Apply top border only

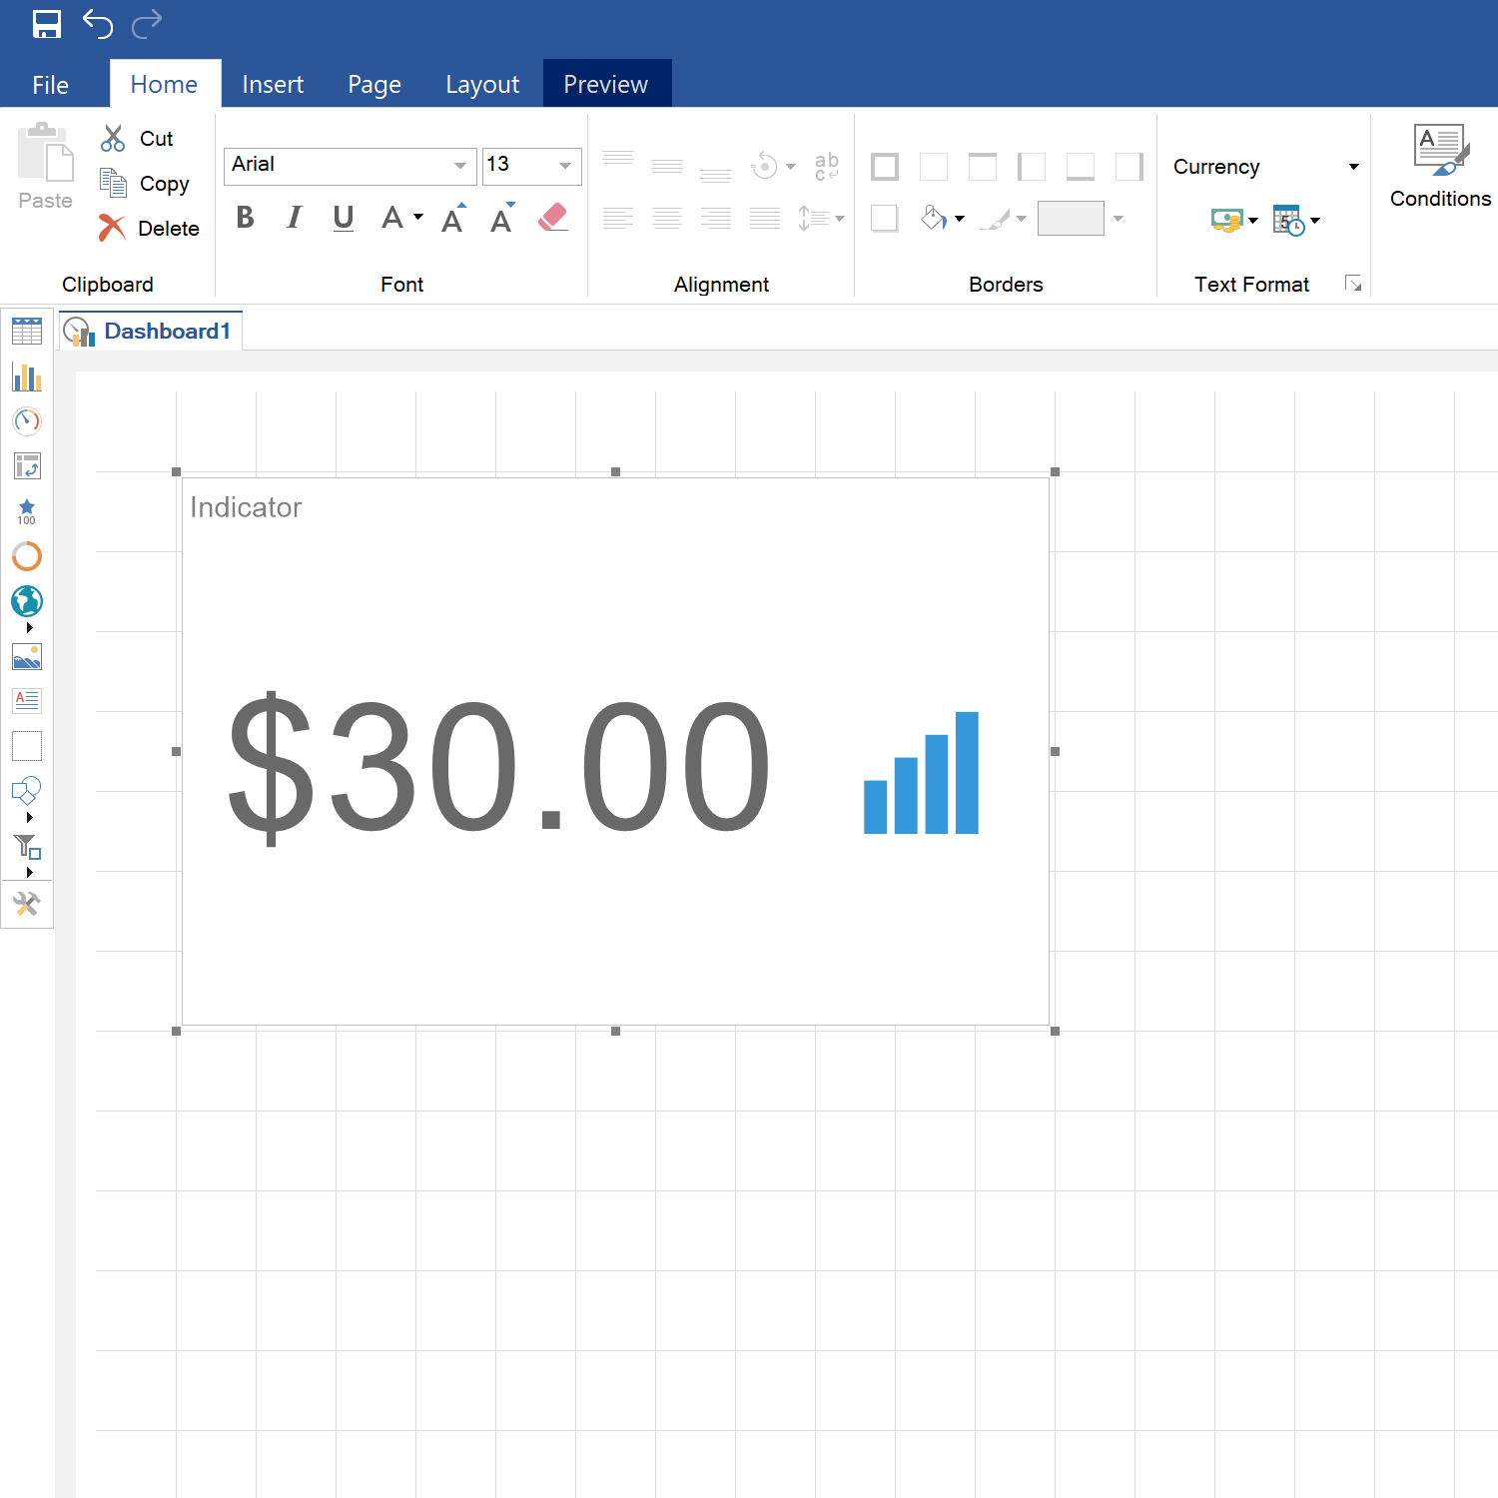tap(983, 167)
